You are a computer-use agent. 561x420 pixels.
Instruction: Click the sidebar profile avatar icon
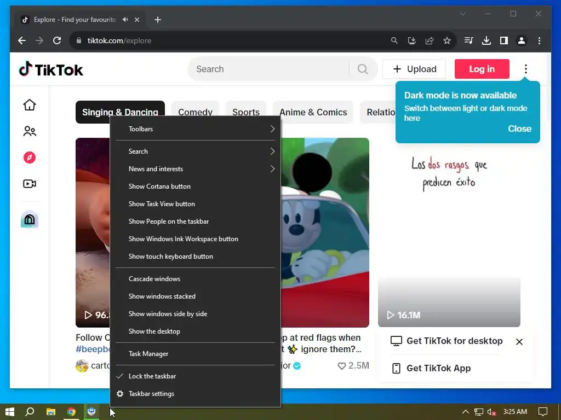click(30, 219)
